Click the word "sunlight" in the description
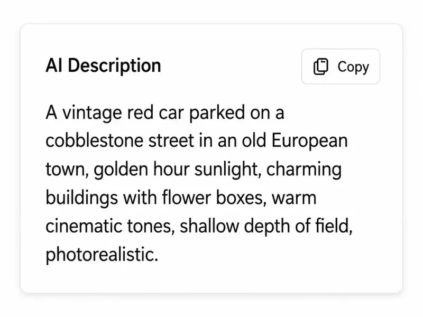The height and width of the screenshot is (317, 423). (228, 170)
